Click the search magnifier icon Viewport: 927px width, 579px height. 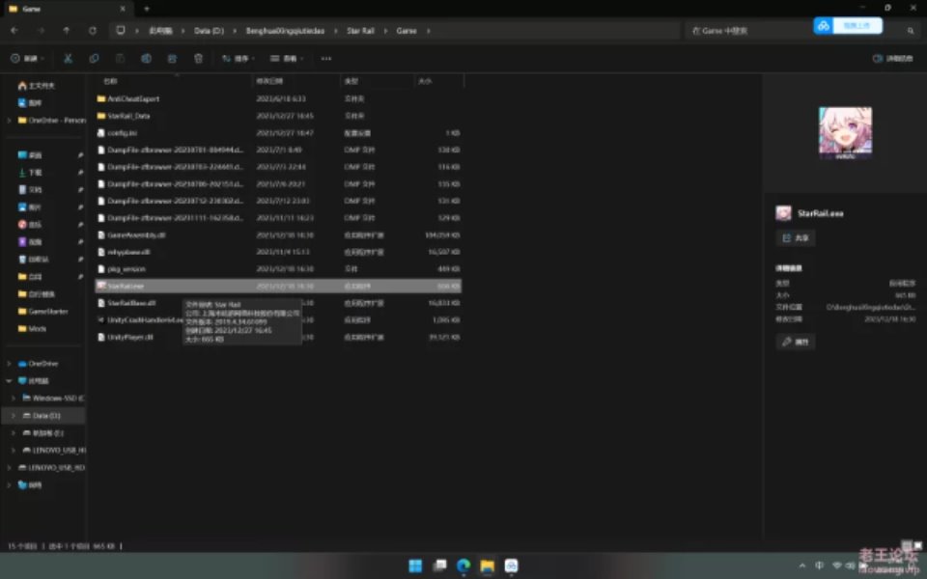click(911, 31)
